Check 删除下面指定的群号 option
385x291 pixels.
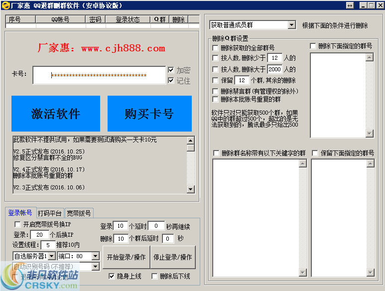313,46
